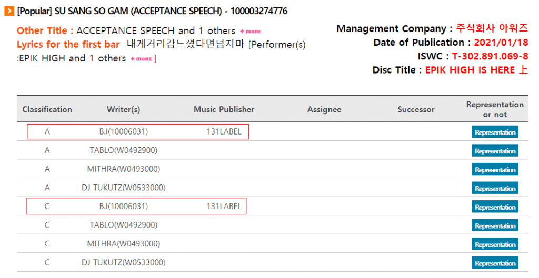Click Representation for TABLO in classification A

495,151
